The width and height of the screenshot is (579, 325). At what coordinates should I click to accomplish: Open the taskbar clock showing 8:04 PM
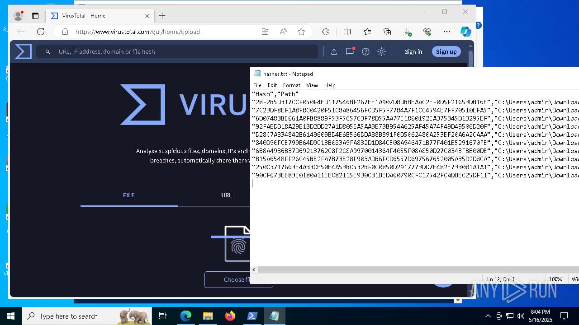click(540, 316)
